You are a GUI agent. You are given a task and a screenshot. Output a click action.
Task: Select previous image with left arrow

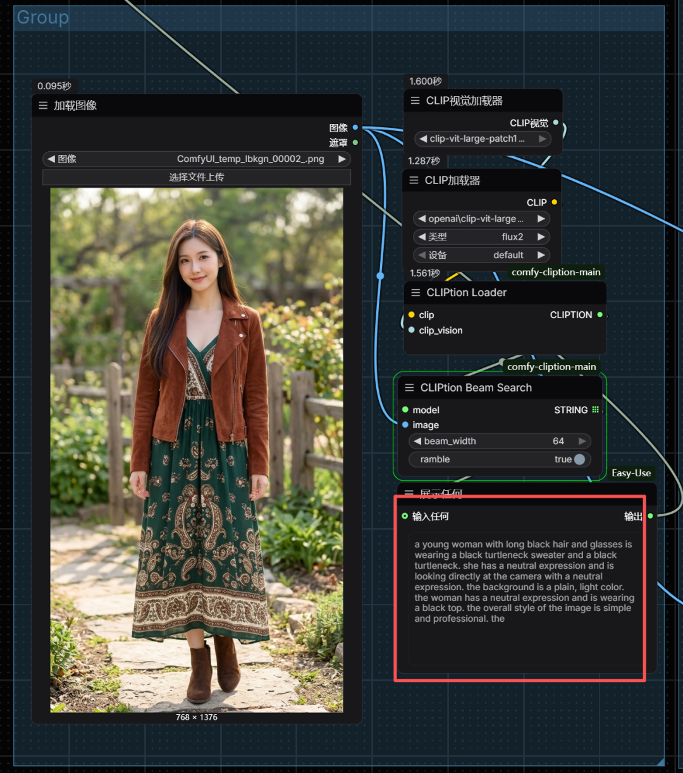click(x=51, y=159)
